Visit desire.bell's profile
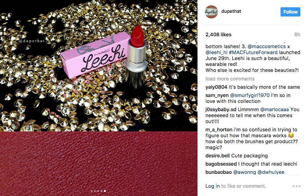Image resolution: width=308 pixels, height=196 pixels. coord(217,156)
